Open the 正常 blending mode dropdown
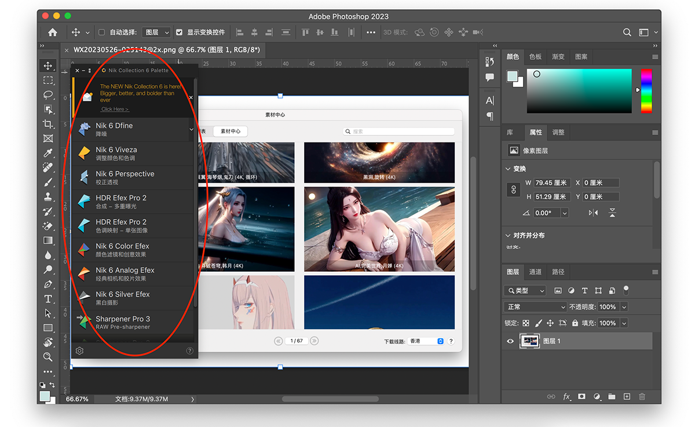The width and height of the screenshot is (695, 427). click(x=535, y=306)
